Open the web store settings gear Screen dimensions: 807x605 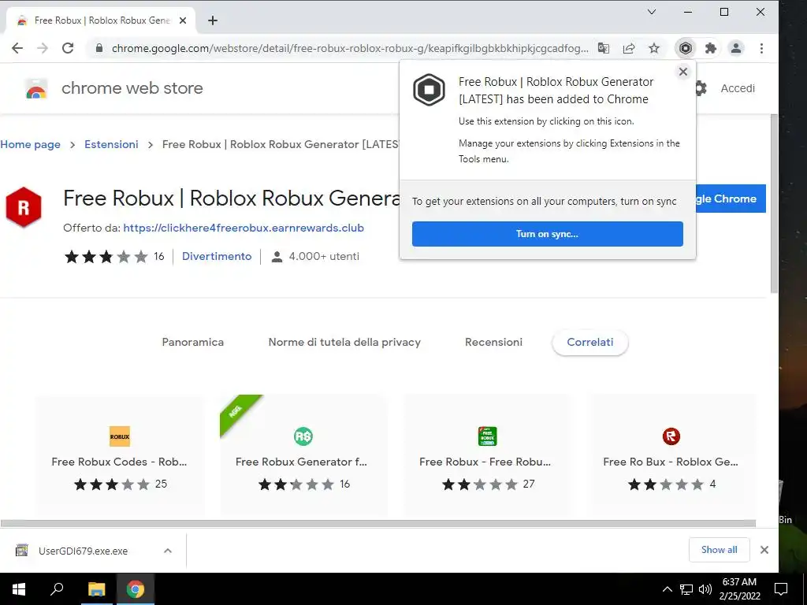coord(701,88)
